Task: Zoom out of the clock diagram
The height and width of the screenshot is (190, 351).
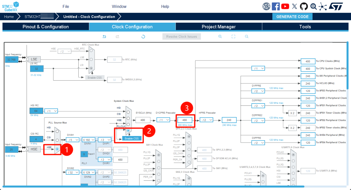Action: (x=247, y=36)
